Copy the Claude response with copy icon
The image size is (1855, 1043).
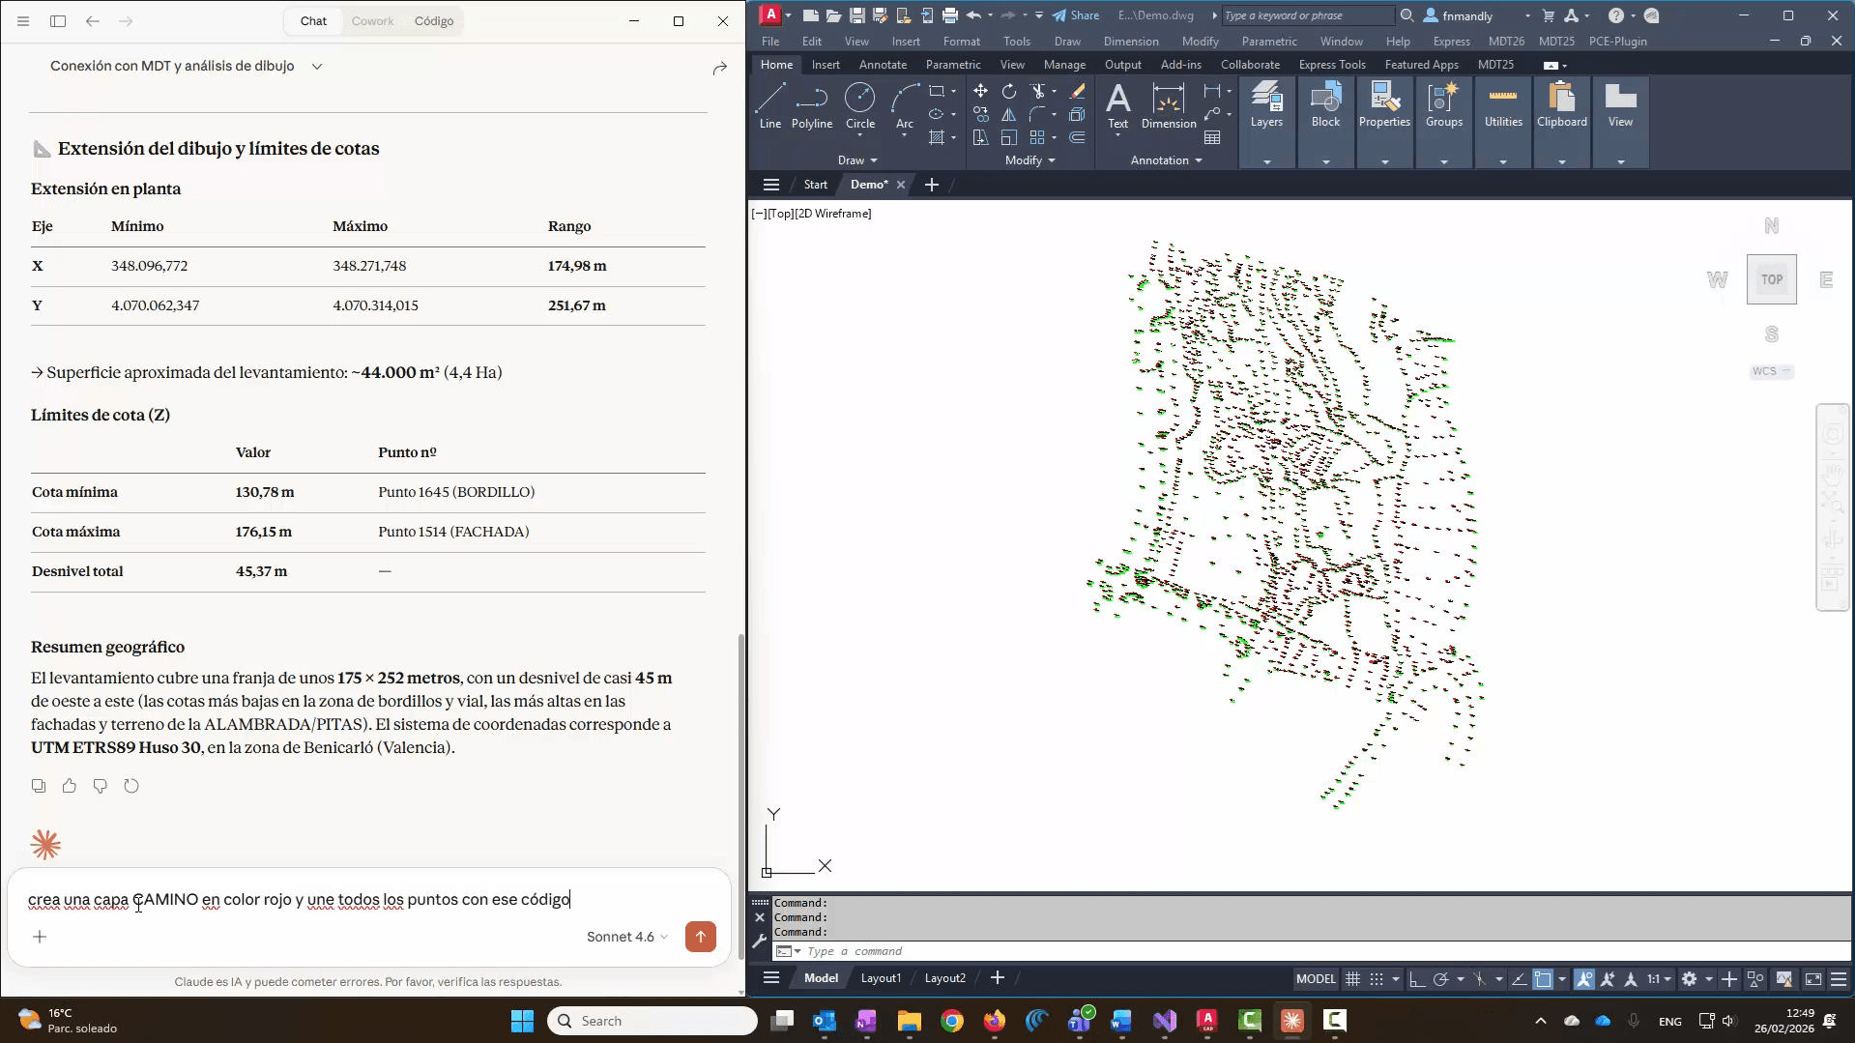click(39, 786)
